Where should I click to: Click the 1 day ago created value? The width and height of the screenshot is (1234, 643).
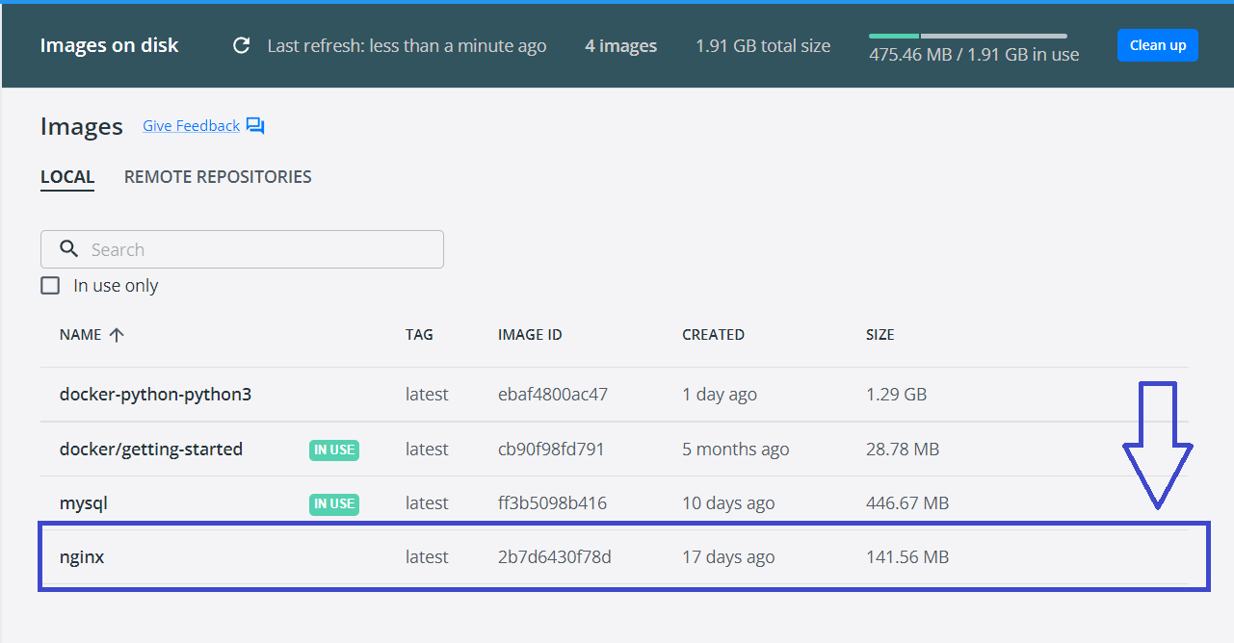(720, 395)
